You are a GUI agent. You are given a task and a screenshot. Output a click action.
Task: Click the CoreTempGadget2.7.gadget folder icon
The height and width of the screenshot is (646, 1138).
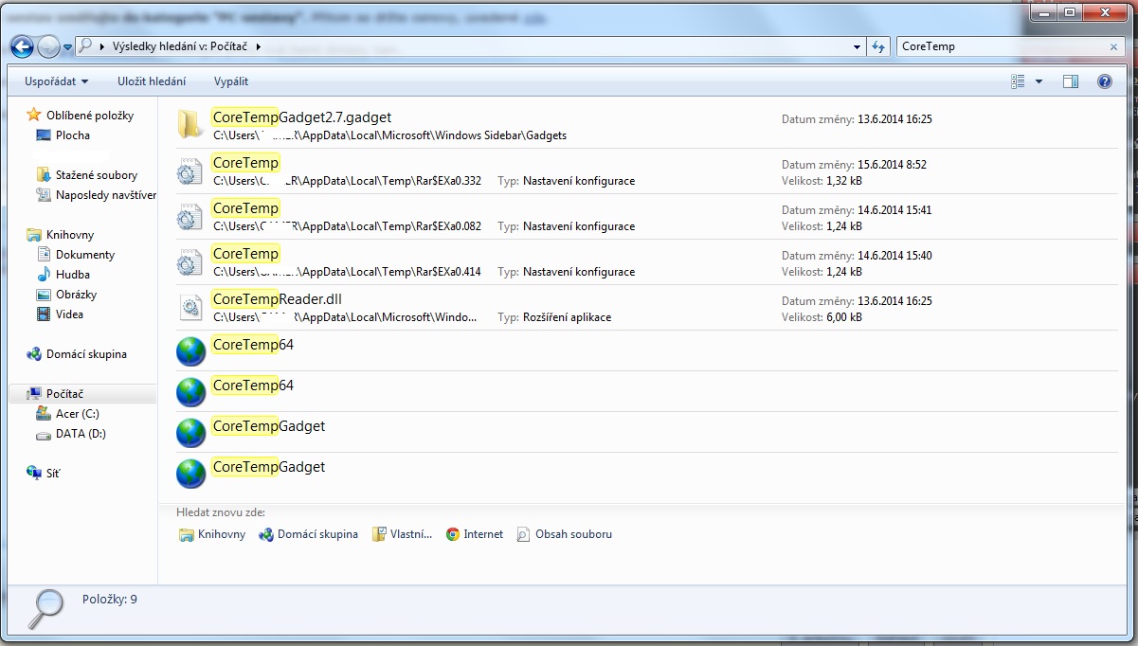click(190, 124)
